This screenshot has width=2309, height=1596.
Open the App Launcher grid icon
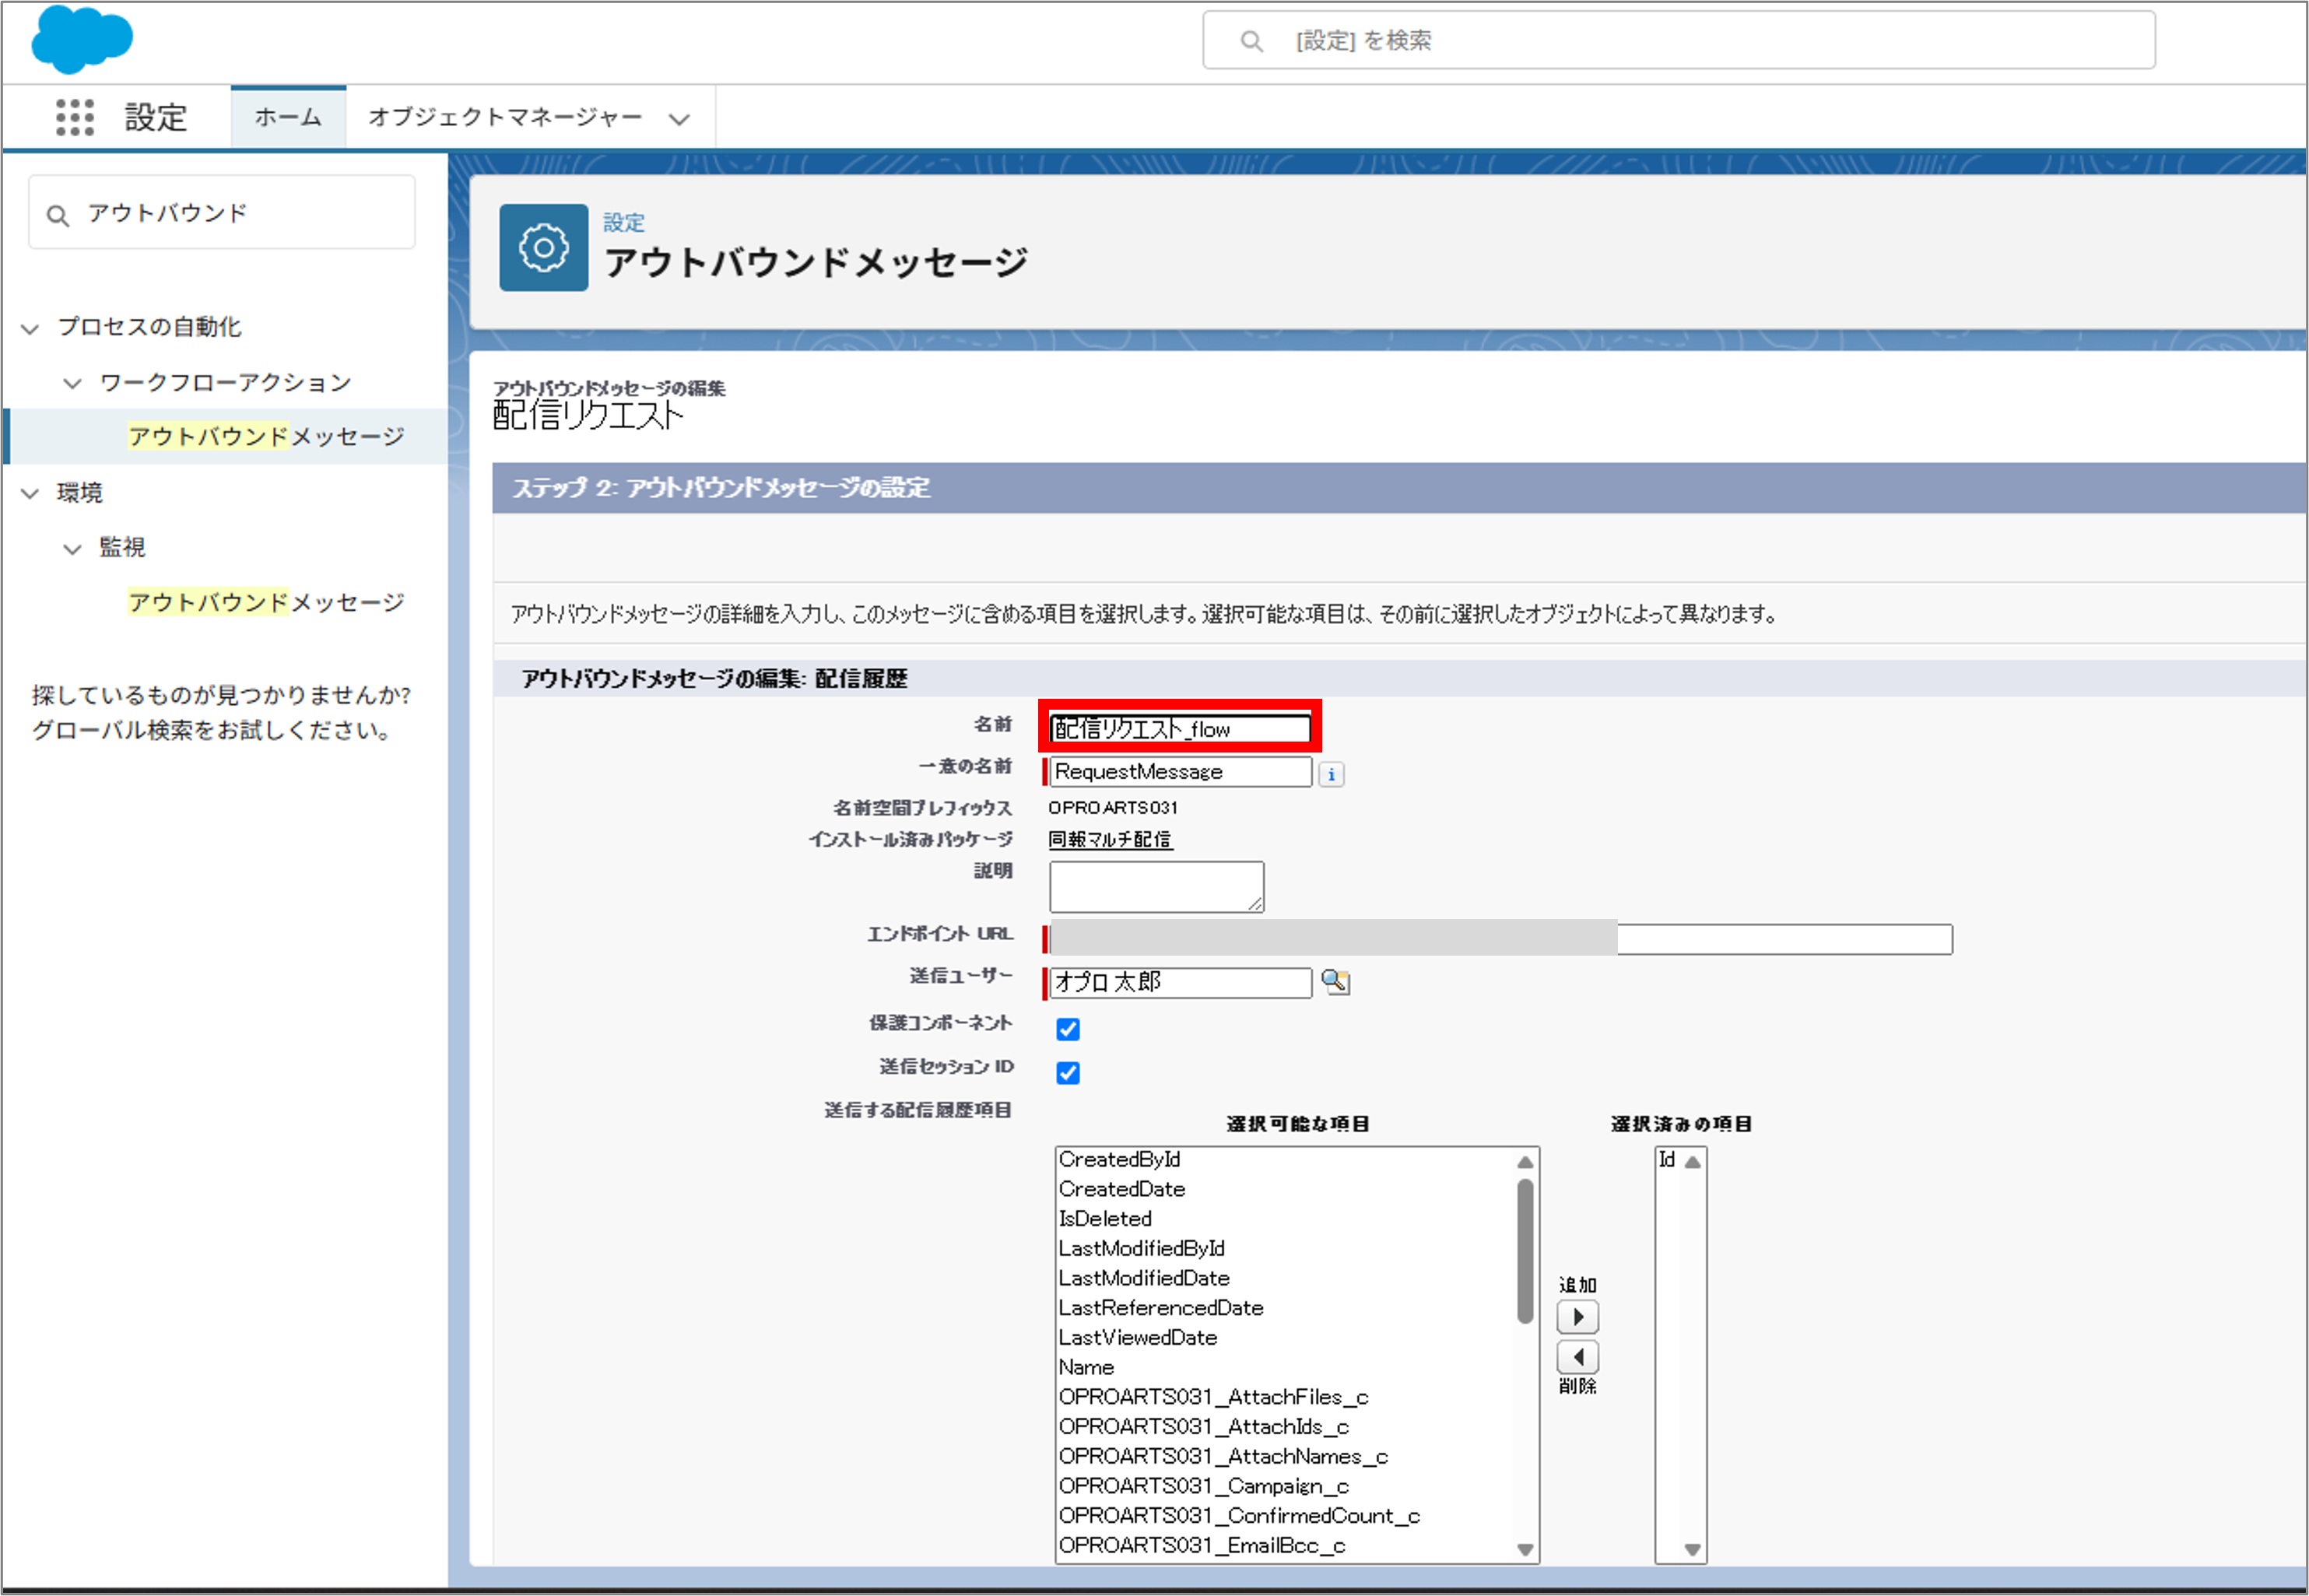coord(75,117)
